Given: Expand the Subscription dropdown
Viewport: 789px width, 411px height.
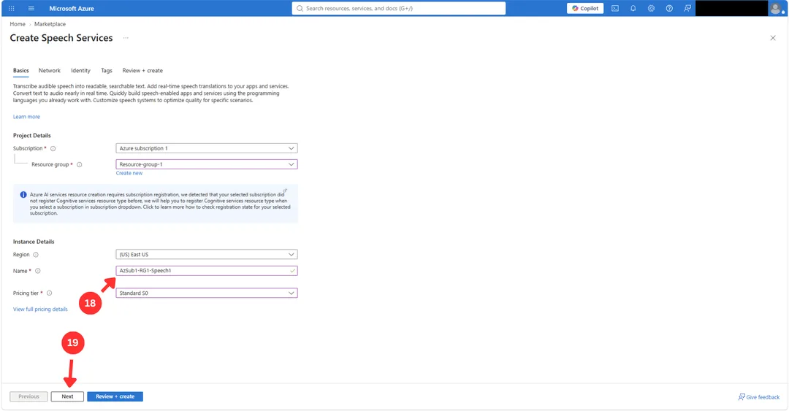Looking at the screenshot, I should [206, 148].
